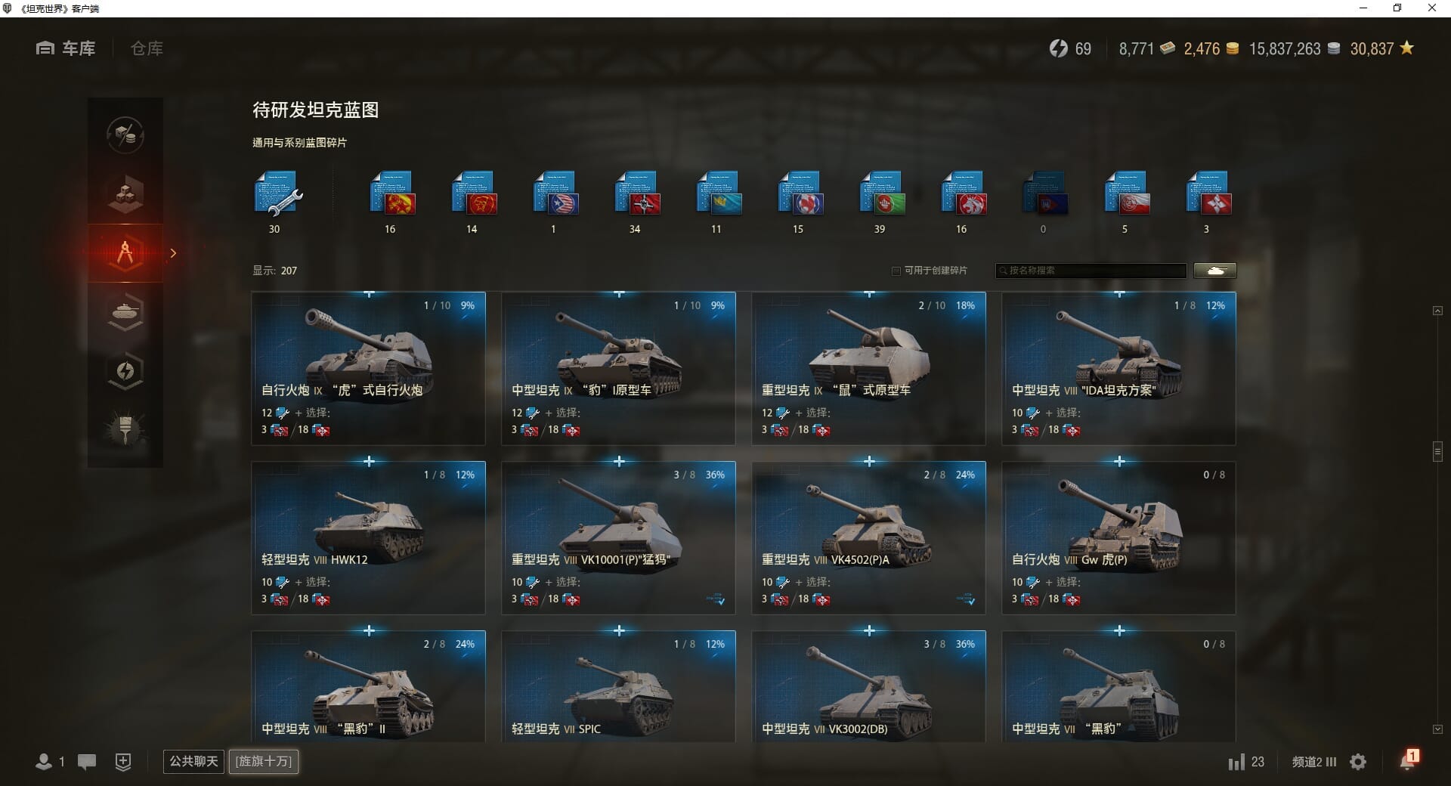The height and width of the screenshot is (786, 1451).
Task: Switch to the 仓库 tab
Action: point(147,48)
